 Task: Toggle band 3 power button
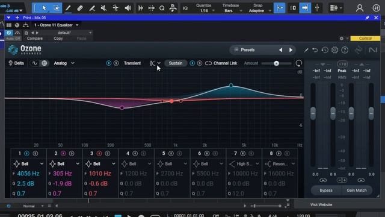pyautogui.click(x=99, y=154)
